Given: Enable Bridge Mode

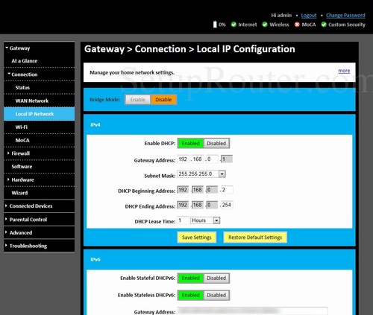Looking at the screenshot, I should tap(138, 100).
